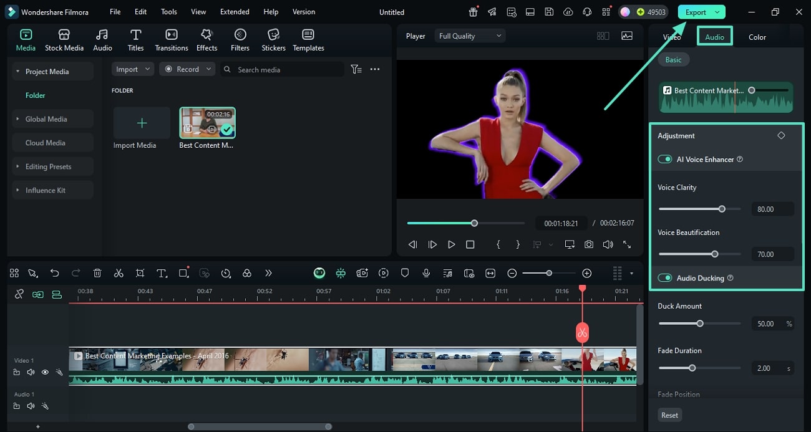Click the delete trash icon in timeline toolbar
Screen dimensions: 811x432
97,273
